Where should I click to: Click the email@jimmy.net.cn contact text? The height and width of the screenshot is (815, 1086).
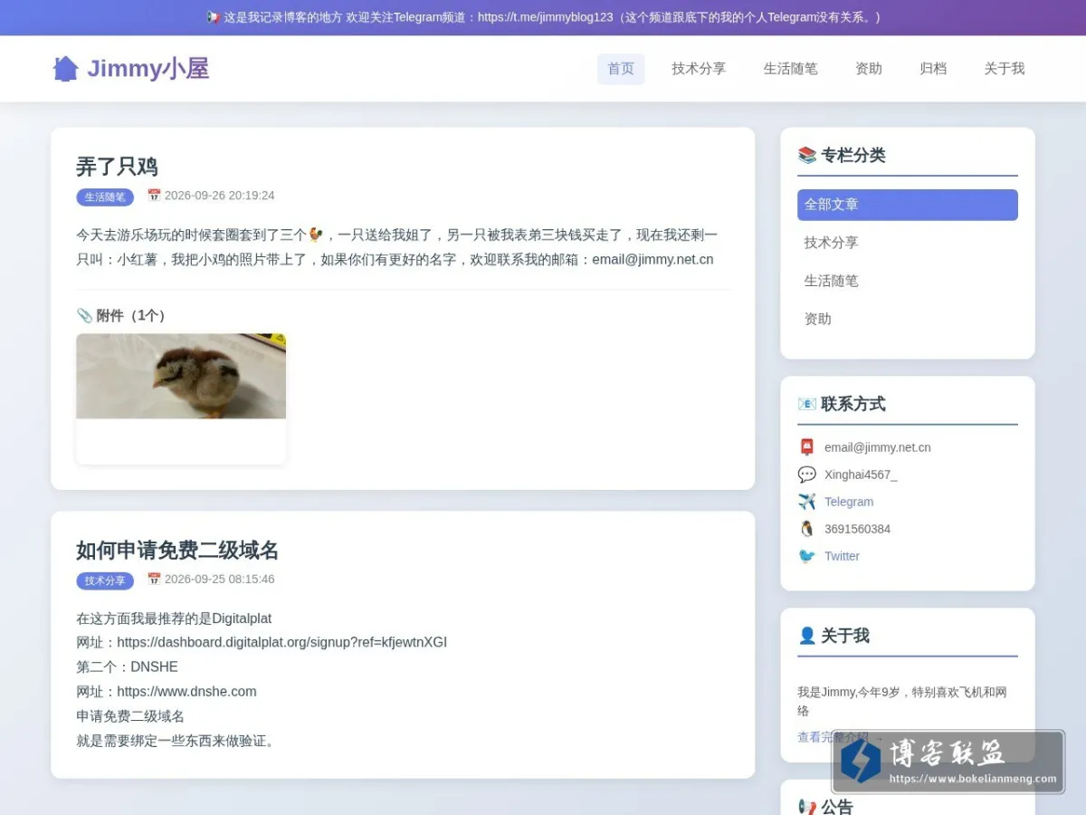878,447
